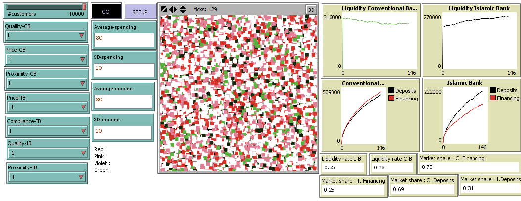Click the #customers slider handle
Viewport: 521px width, 201px height.
point(84,7)
